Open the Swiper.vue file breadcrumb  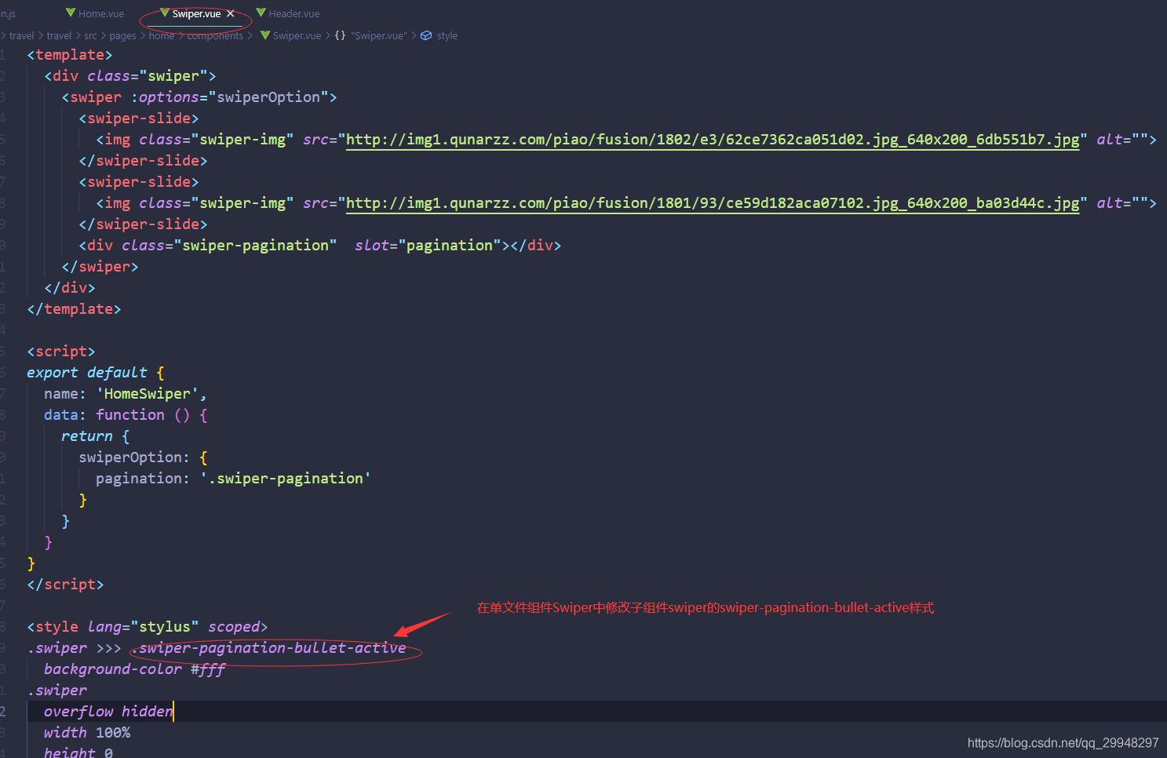(290, 35)
